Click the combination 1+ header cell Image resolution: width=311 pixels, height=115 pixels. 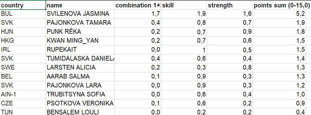[138, 5]
